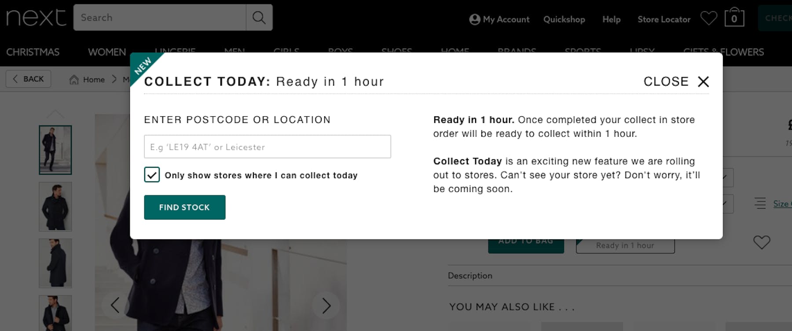Click the Home house icon in breadcrumb
The height and width of the screenshot is (331, 792).
pyautogui.click(x=74, y=79)
